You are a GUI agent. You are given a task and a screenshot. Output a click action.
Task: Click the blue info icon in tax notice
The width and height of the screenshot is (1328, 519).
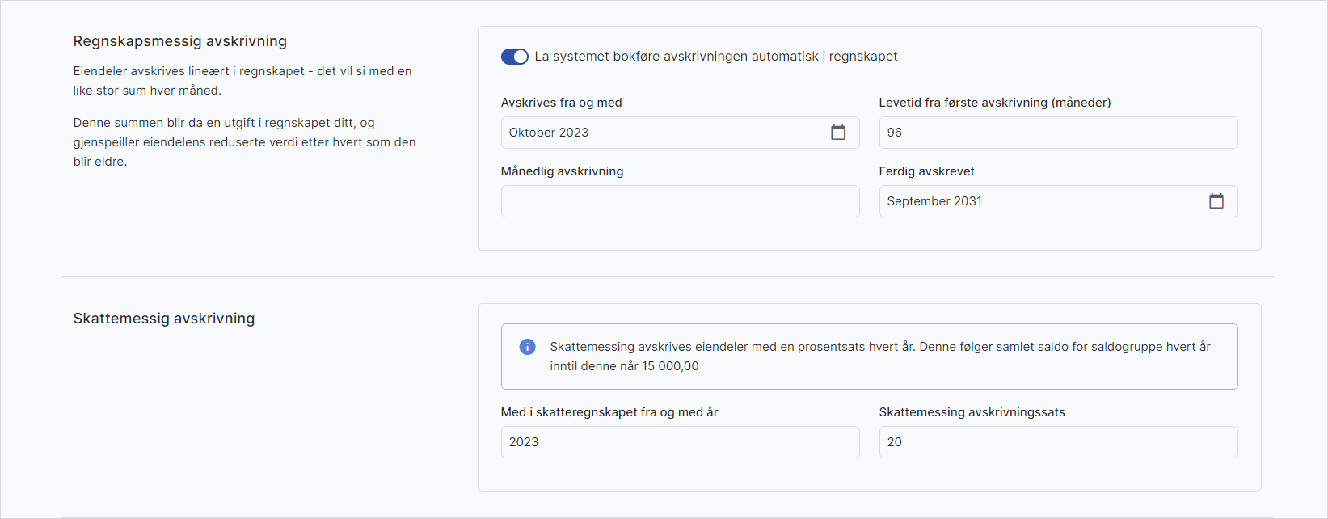[527, 347]
